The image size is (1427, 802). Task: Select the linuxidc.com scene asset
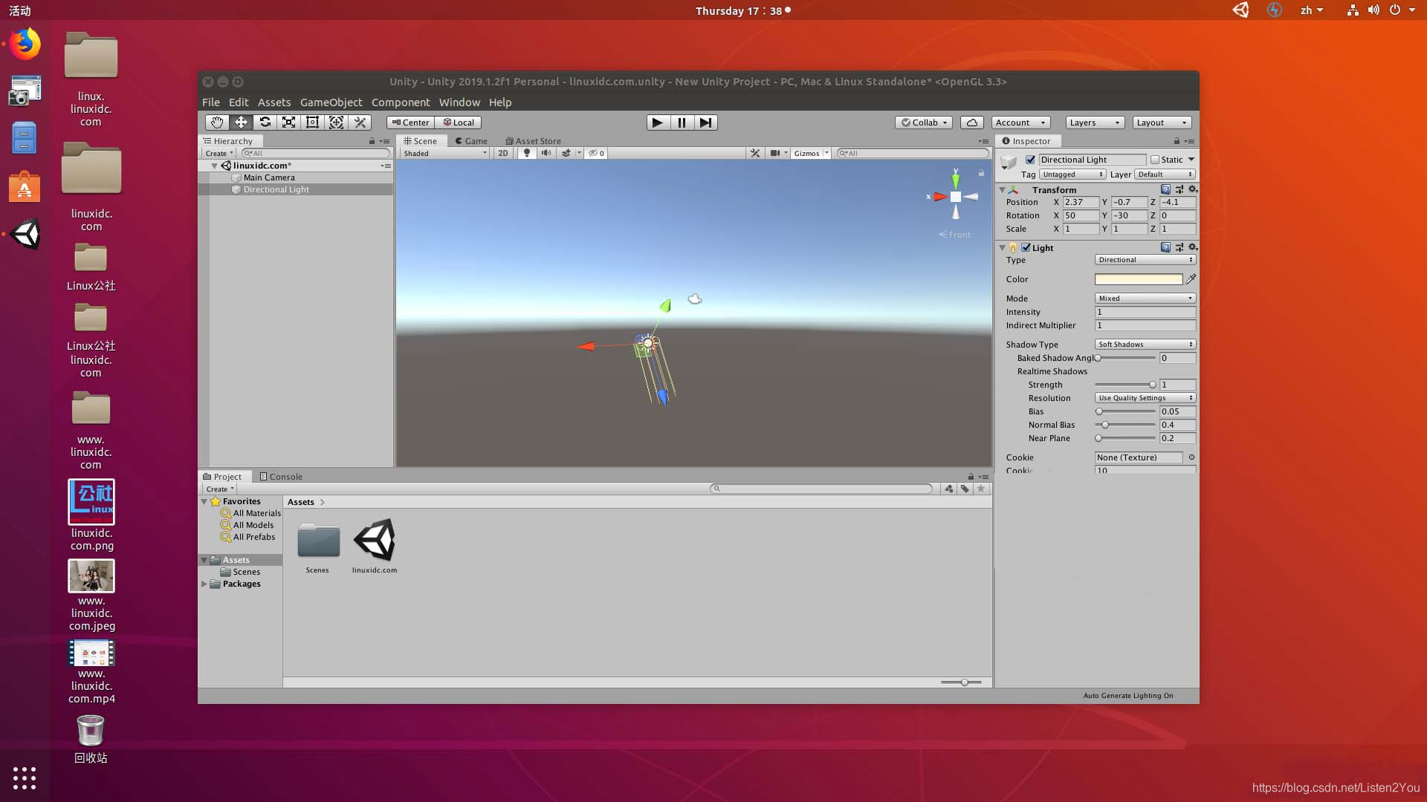point(375,546)
